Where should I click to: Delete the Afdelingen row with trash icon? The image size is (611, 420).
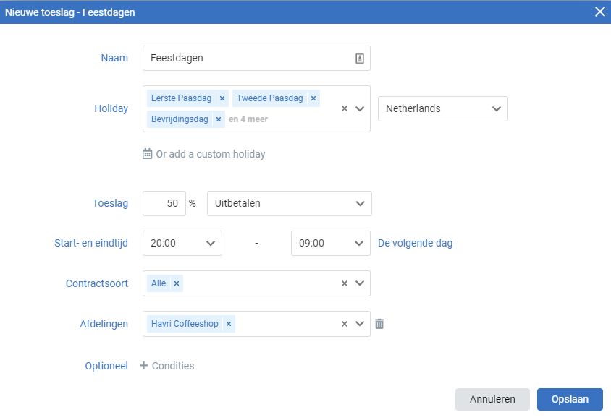coord(379,324)
